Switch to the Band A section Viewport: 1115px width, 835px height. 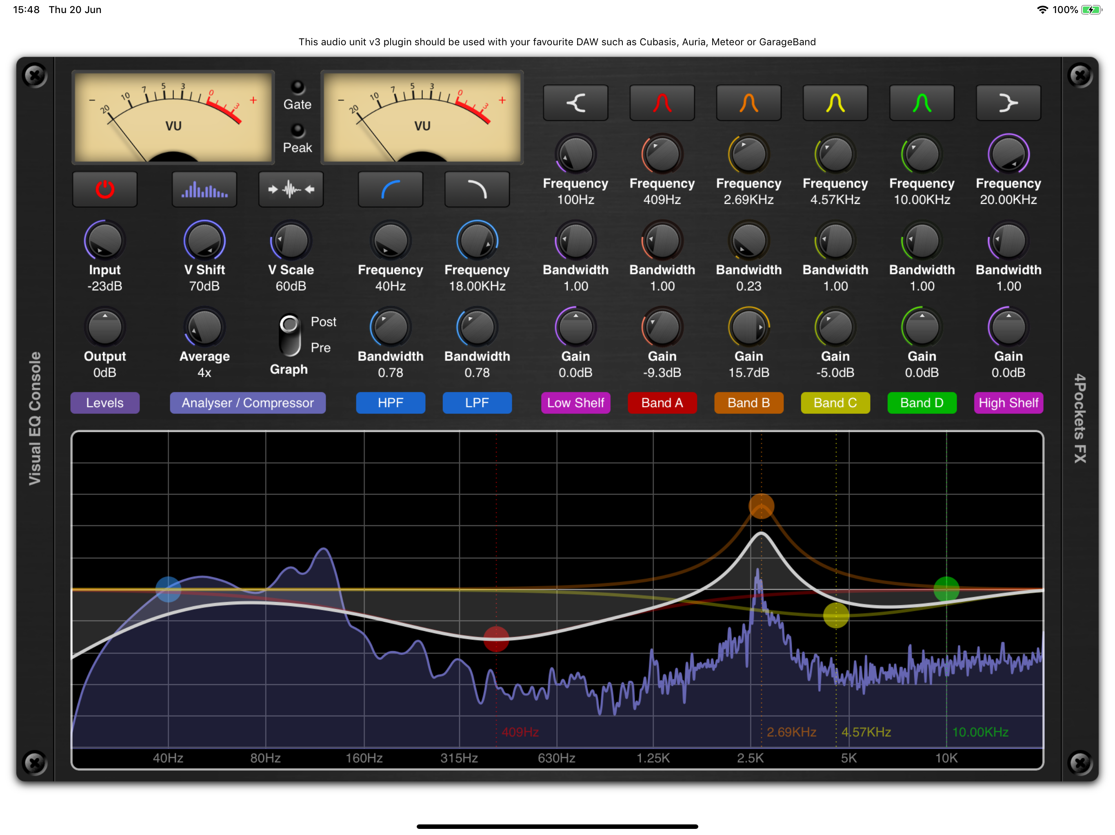662,402
